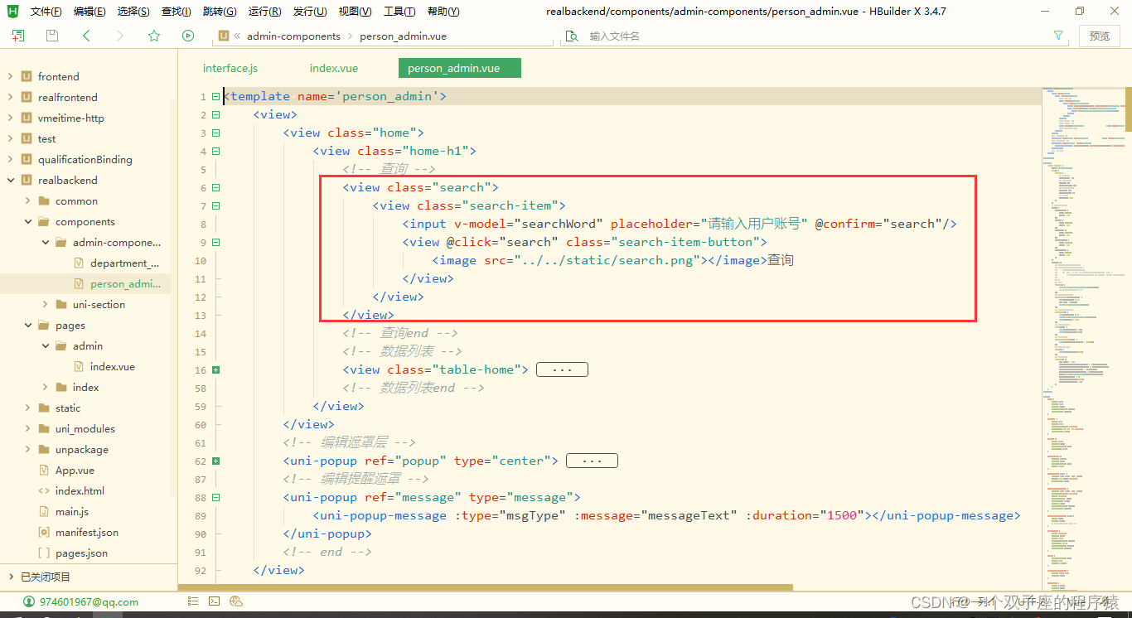This screenshot has width=1132, height=618.
Task: Click the vertical editor scrollbar thumb
Action: (x=1128, y=109)
